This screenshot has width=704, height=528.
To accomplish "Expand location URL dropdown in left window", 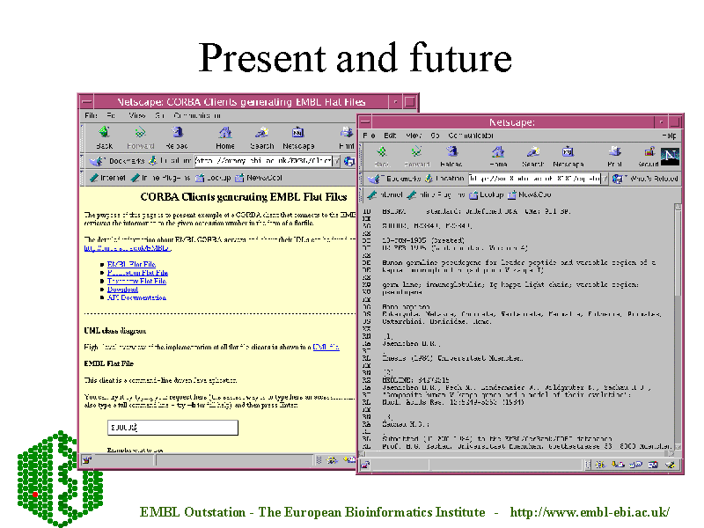I will point(337,161).
